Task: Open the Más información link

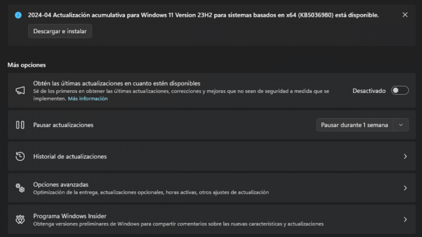Action: [x=88, y=99]
